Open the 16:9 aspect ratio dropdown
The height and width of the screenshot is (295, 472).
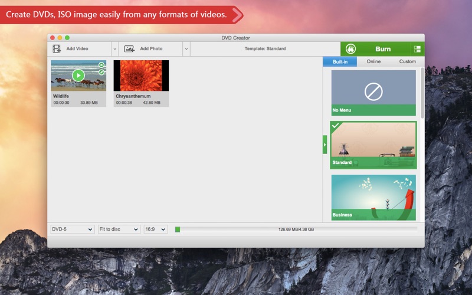tap(156, 230)
